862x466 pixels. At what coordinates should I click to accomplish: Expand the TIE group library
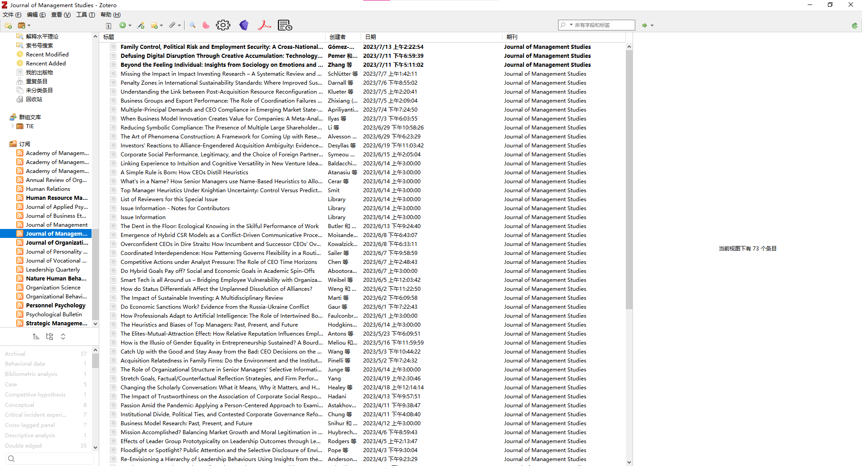pyautogui.click(x=13, y=126)
